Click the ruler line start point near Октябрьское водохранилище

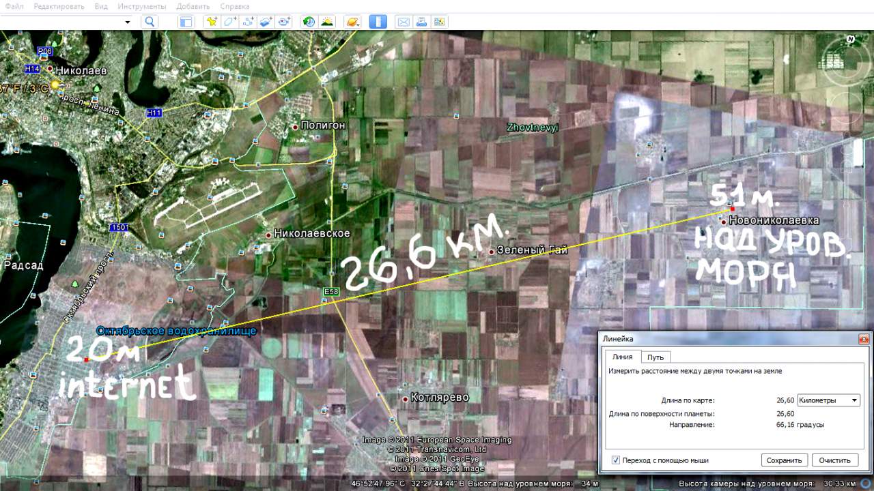click(x=86, y=360)
